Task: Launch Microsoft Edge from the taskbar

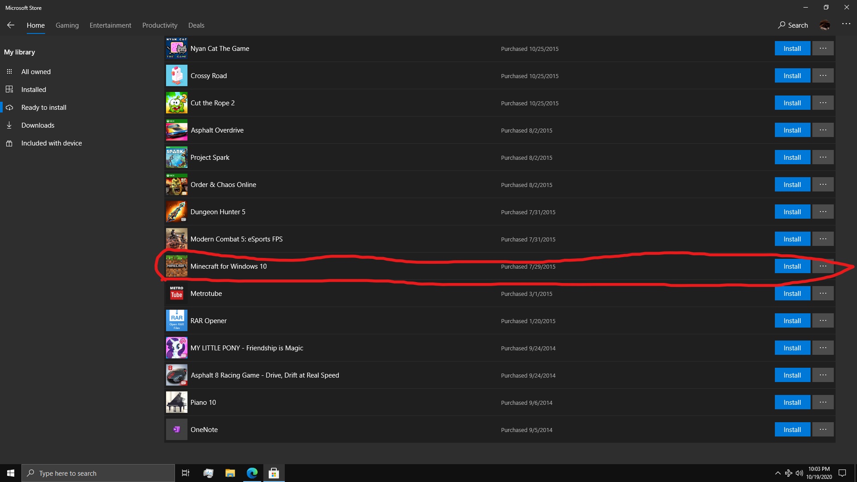Action: (x=252, y=473)
